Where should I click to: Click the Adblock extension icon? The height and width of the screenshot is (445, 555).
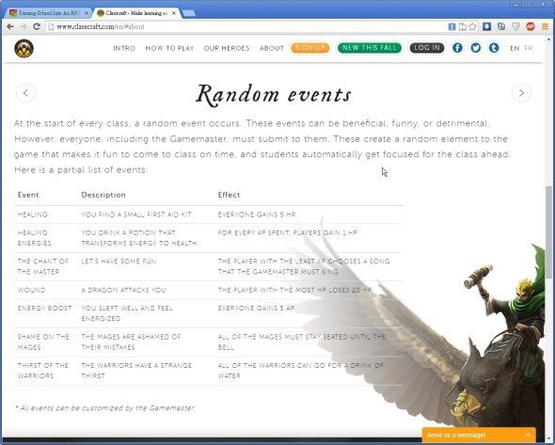[x=531, y=26]
